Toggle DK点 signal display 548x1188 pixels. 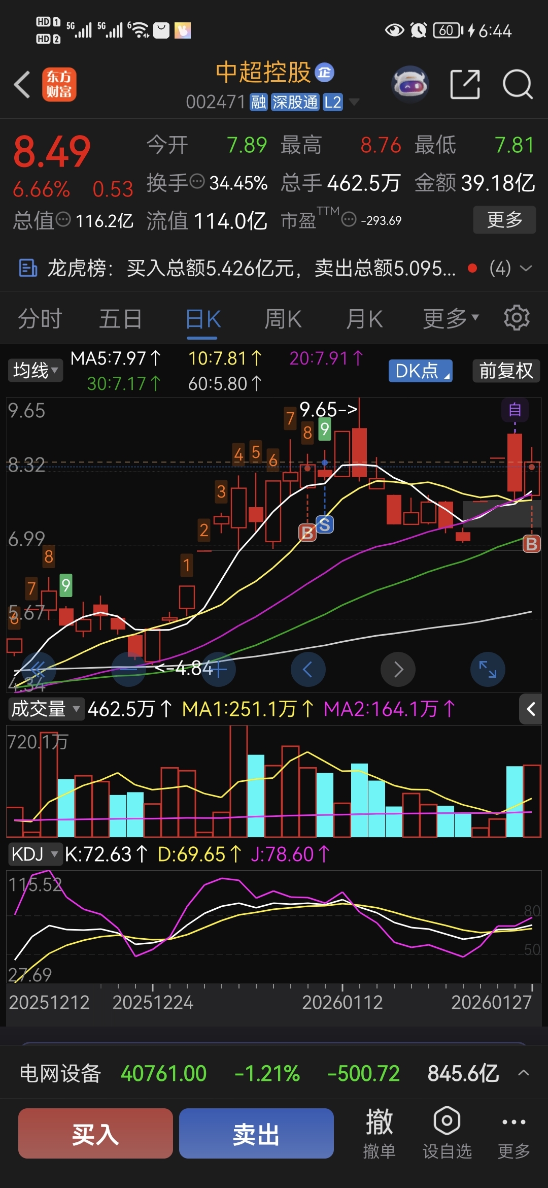click(x=420, y=371)
